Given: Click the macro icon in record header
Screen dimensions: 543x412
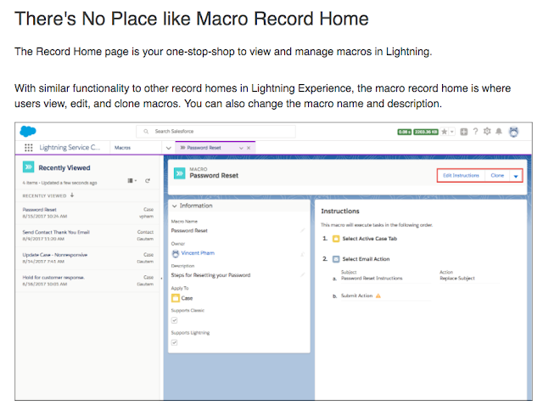Looking at the screenshot, I should (179, 173).
